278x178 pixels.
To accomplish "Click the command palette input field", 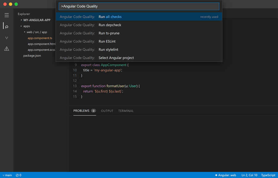I will point(139,6).
